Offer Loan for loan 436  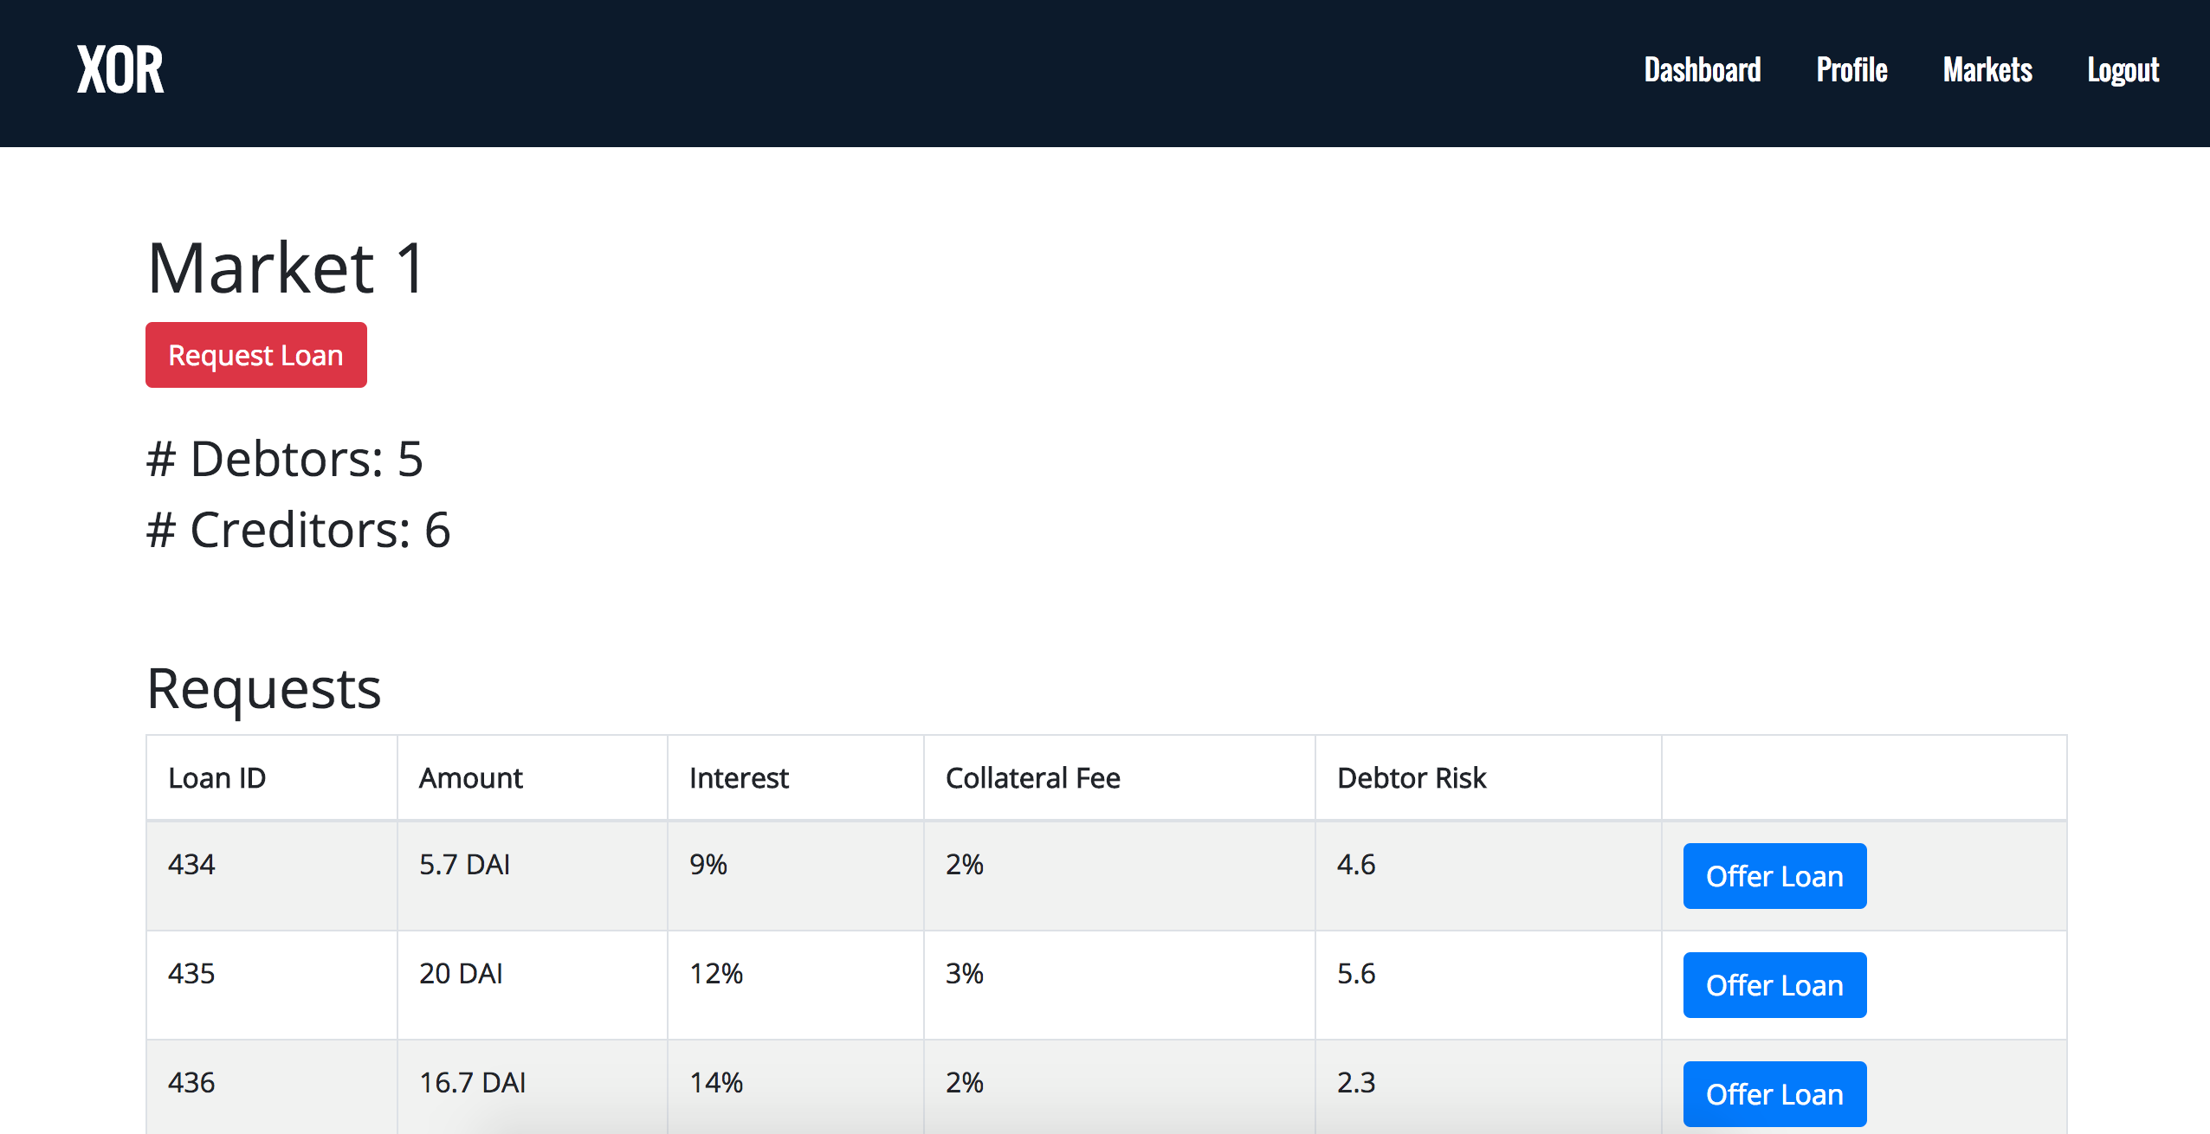click(x=1774, y=1094)
